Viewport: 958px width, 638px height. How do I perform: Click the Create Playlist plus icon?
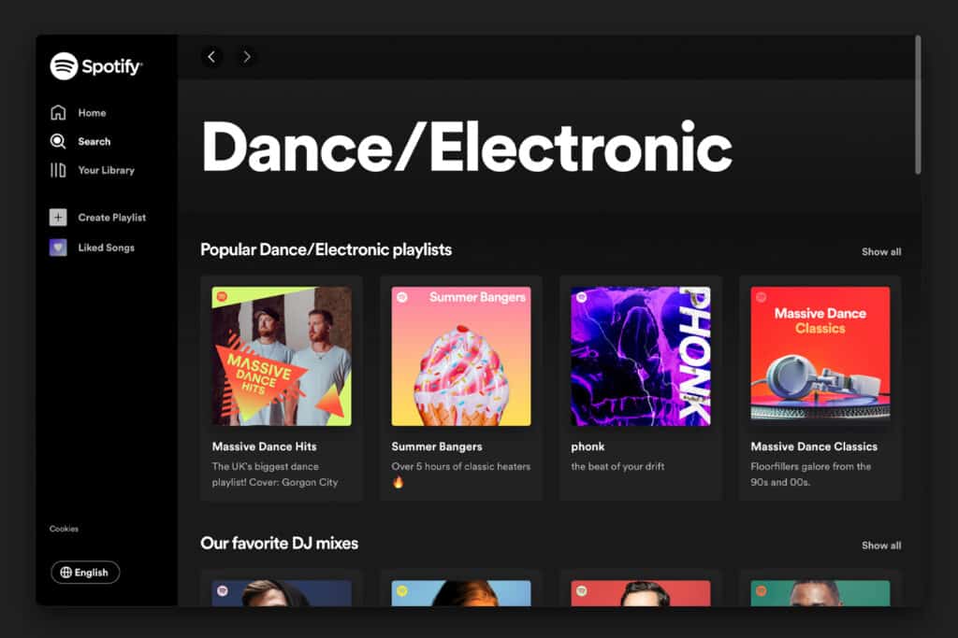point(58,217)
